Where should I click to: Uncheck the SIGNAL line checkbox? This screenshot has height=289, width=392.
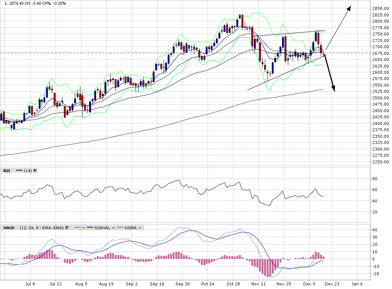(x=114, y=228)
